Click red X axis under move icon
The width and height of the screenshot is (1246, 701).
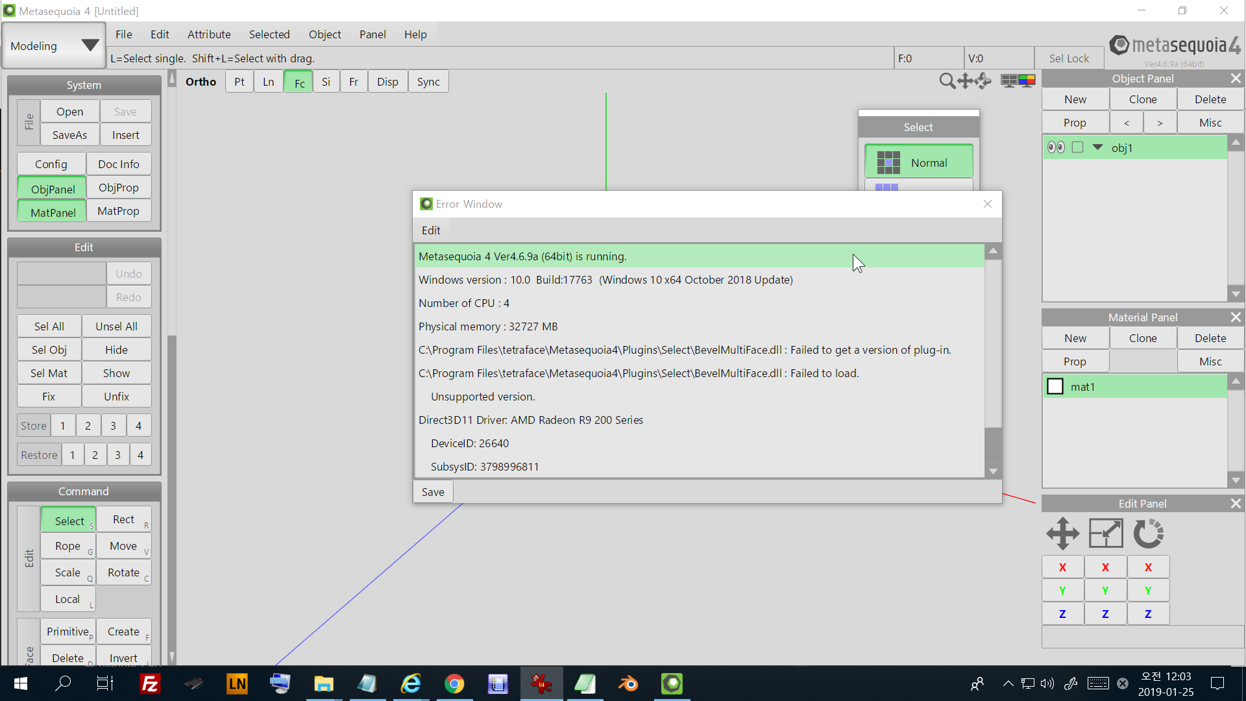coord(1062,567)
